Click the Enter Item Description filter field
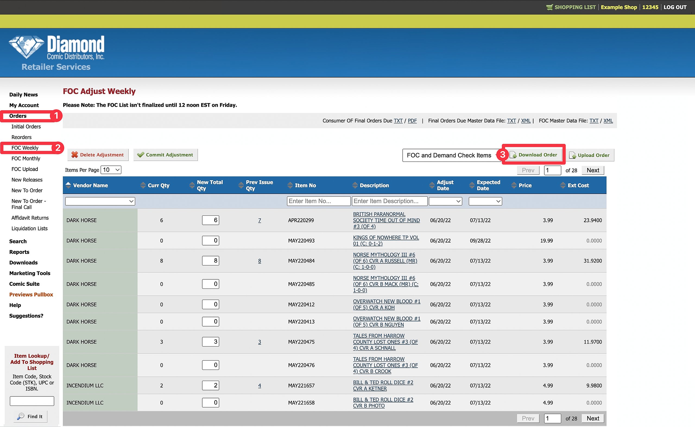 click(389, 201)
